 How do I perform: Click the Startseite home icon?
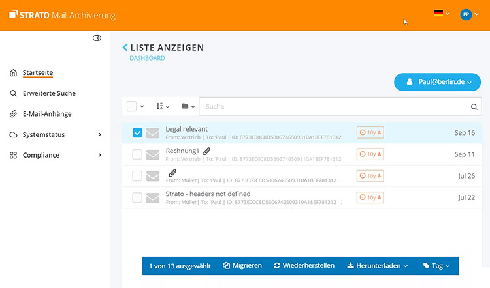13,72
